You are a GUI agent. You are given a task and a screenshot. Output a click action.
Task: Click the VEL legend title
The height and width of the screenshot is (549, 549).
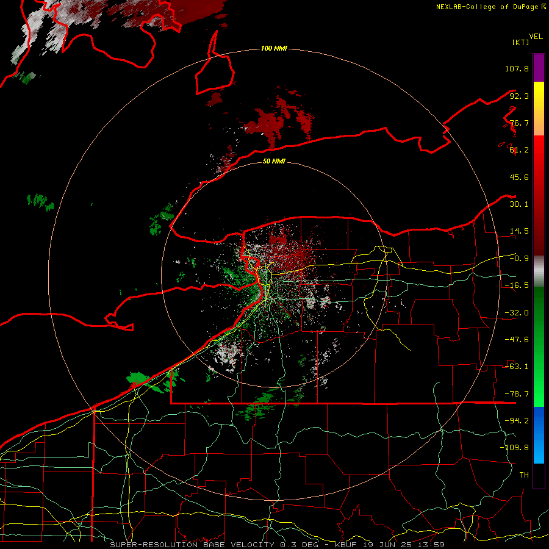pos(536,37)
